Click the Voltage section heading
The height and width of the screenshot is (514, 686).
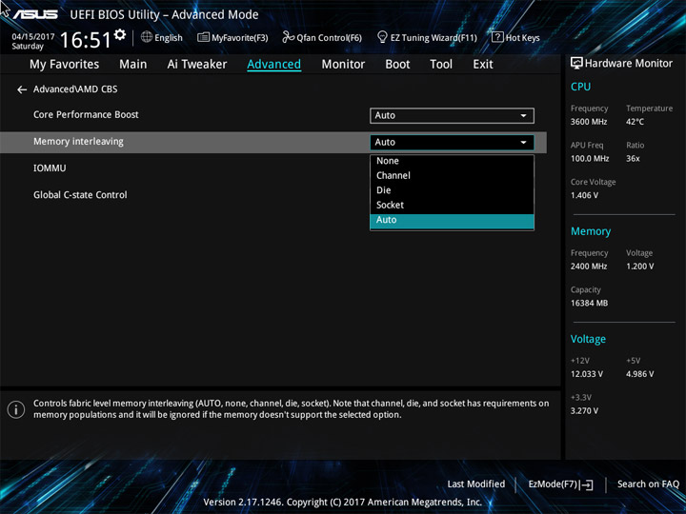coord(588,339)
